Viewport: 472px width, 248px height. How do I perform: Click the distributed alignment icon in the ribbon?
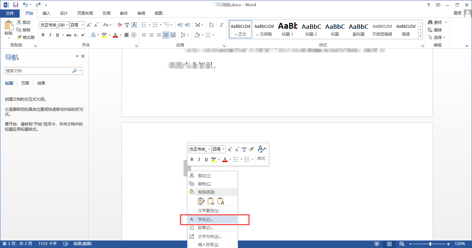[173, 35]
